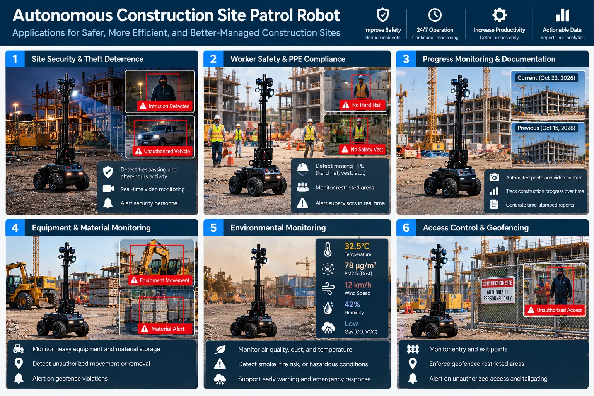This screenshot has width=594, height=396.
Task: Click the Site Security & Theft Deterrence heading
Action: [x=87, y=59]
